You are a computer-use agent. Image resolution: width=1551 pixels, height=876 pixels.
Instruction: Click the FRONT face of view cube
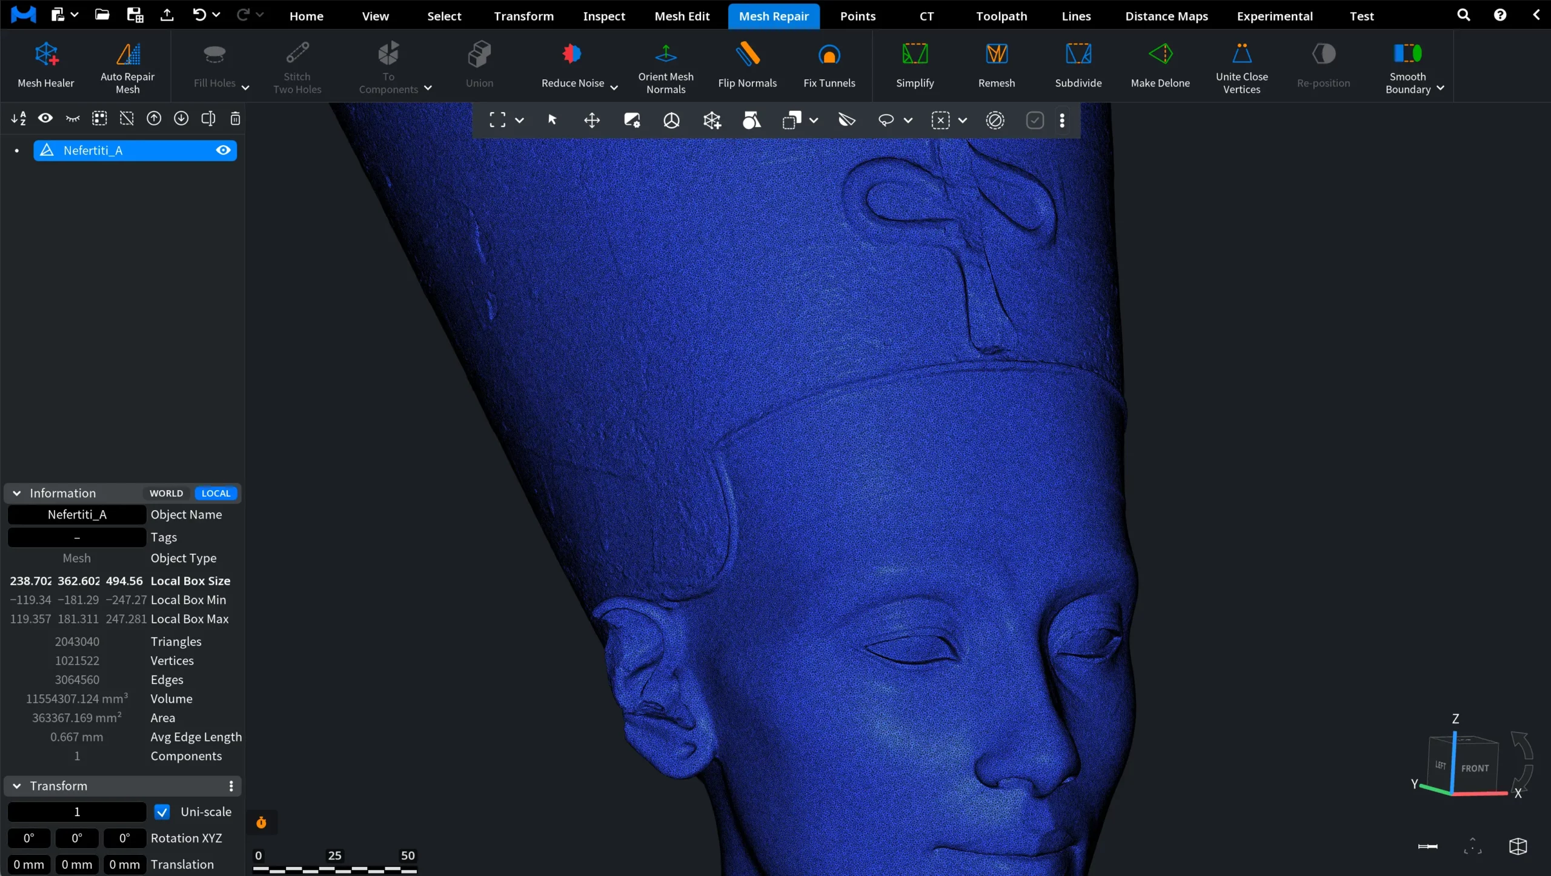pyautogui.click(x=1475, y=768)
